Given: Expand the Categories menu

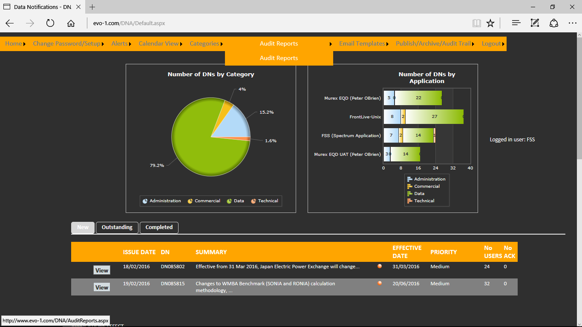Looking at the screenshot, I should (x=205, y=44).
